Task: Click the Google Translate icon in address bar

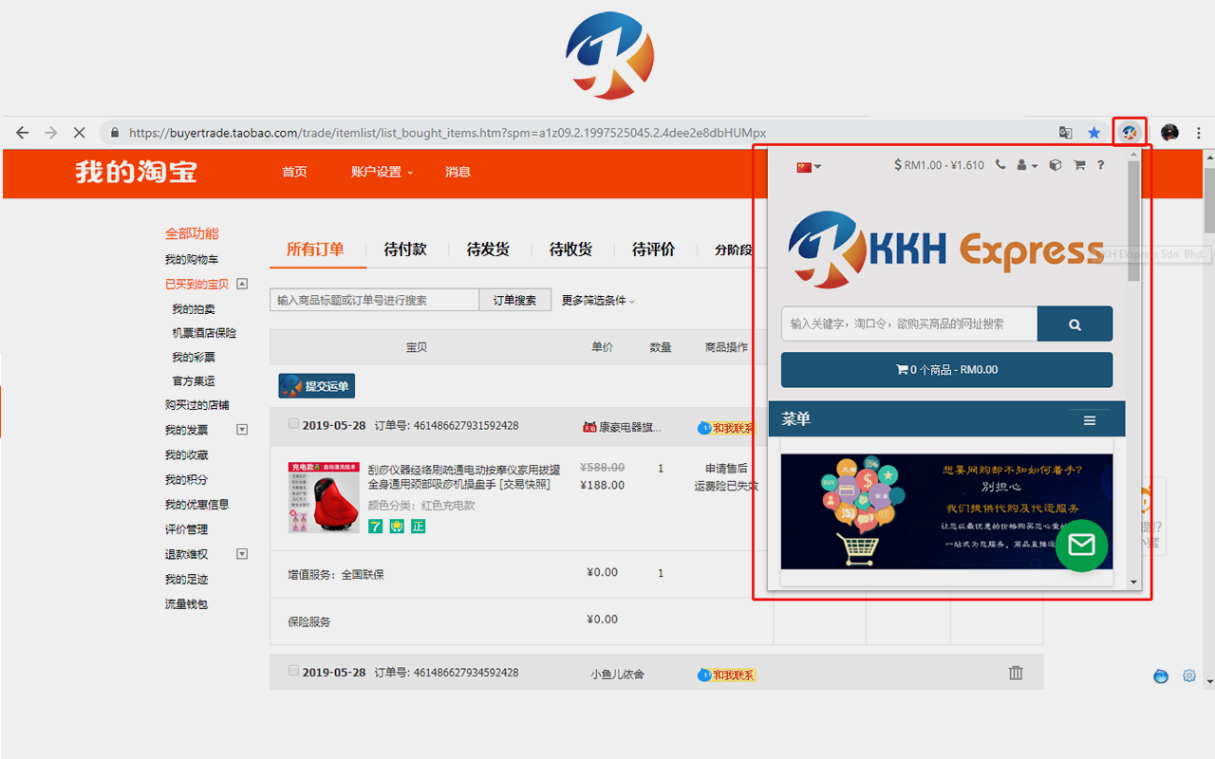Action: point(1066,133)
